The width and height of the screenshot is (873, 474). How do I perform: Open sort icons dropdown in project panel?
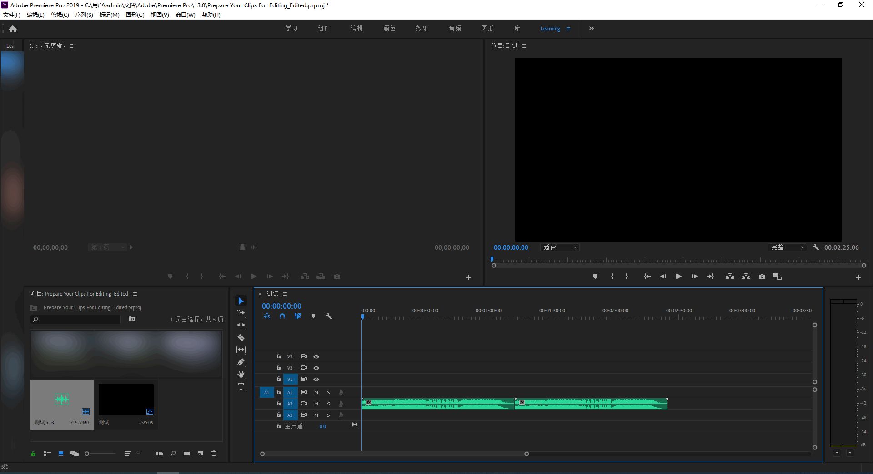pyautogui.click(x=132, y=454)
